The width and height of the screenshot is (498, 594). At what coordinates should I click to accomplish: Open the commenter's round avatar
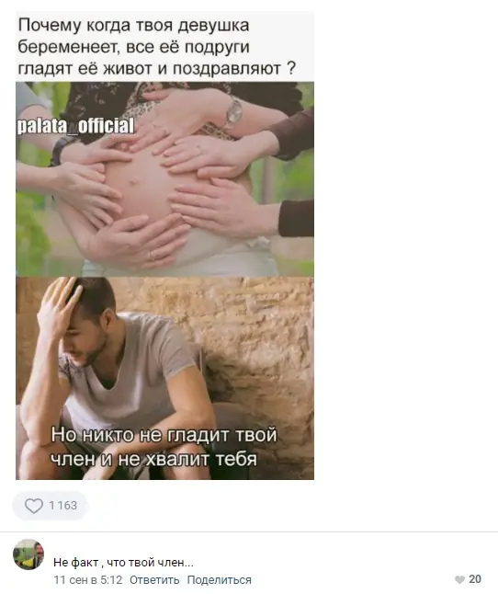[x=28, y=554]
